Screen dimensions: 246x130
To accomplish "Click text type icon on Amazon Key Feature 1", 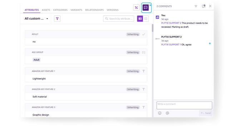I will [x=143, y=71].
